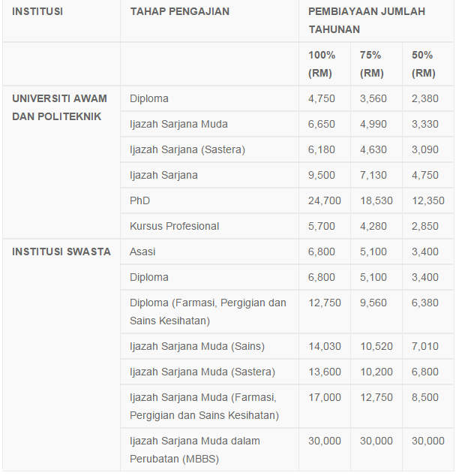Select the 9,500 Ijazah Sarjana amount
The height and width of the screenshot is (476, 459).
pyautogui.click(x=322, y=175)
